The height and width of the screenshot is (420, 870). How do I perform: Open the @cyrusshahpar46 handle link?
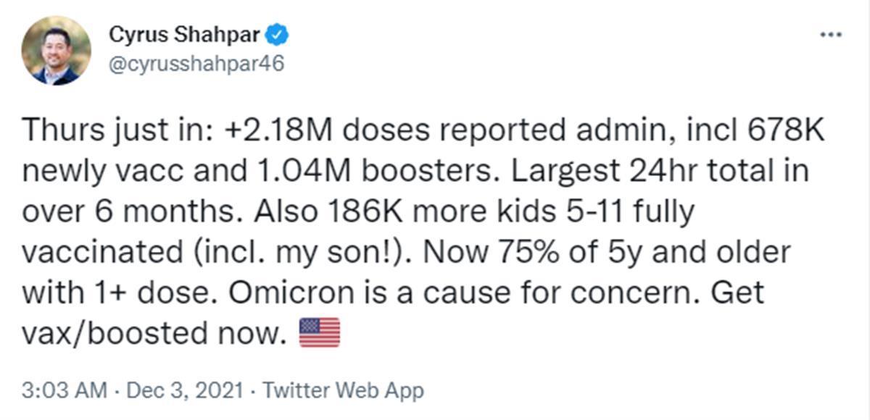196,64
